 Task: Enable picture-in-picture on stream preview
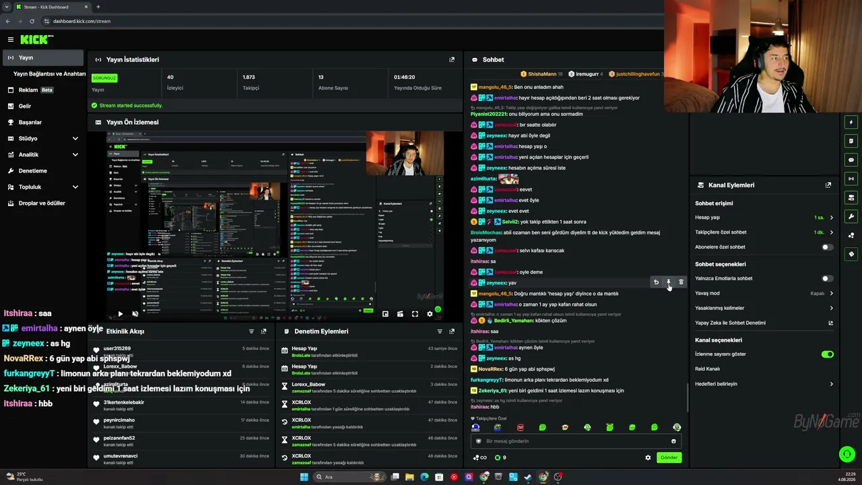pos(385,314)
